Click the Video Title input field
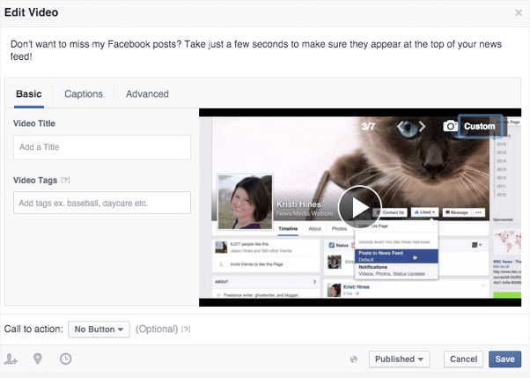The image size is (530, 378). pyautogui.click(x=102, y=147)
